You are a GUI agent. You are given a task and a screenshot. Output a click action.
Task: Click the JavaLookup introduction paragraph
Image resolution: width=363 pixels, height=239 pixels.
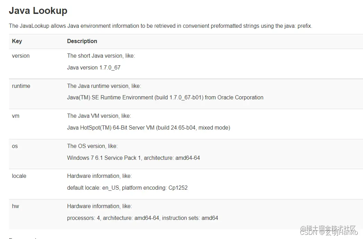[x=161, y=26]
